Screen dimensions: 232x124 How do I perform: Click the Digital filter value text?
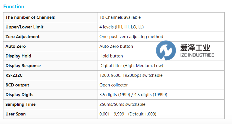coord(131,66)
